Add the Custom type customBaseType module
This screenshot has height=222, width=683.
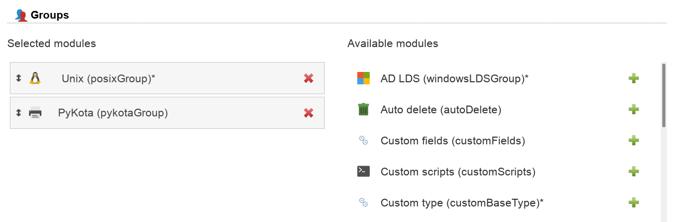point(633,202)
